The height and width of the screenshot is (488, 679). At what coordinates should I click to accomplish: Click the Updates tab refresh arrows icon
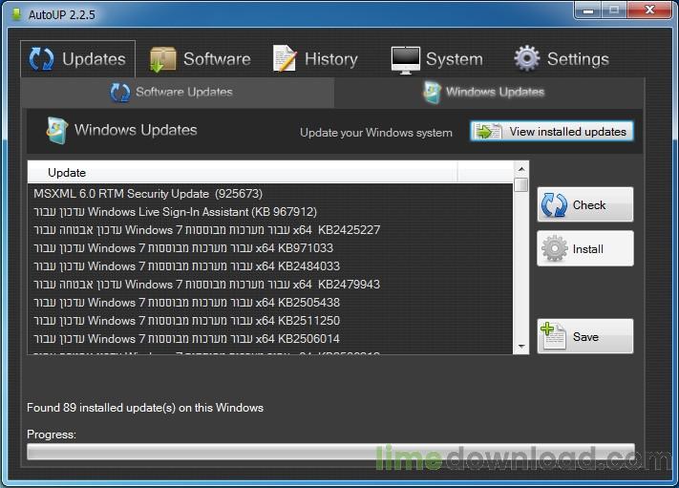tap(41, 59)
